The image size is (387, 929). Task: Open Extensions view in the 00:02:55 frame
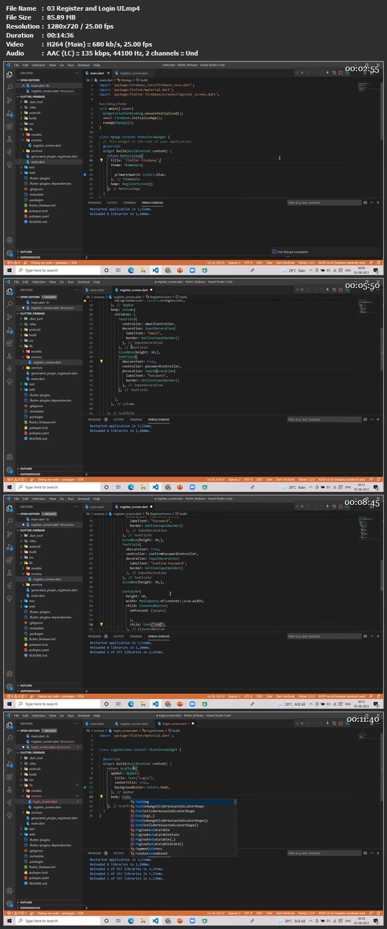coord(9,126)
